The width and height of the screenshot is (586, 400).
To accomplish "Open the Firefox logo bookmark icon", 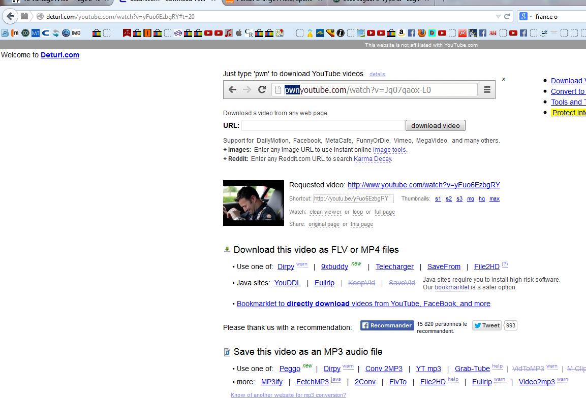I will [x=422, y=33].
